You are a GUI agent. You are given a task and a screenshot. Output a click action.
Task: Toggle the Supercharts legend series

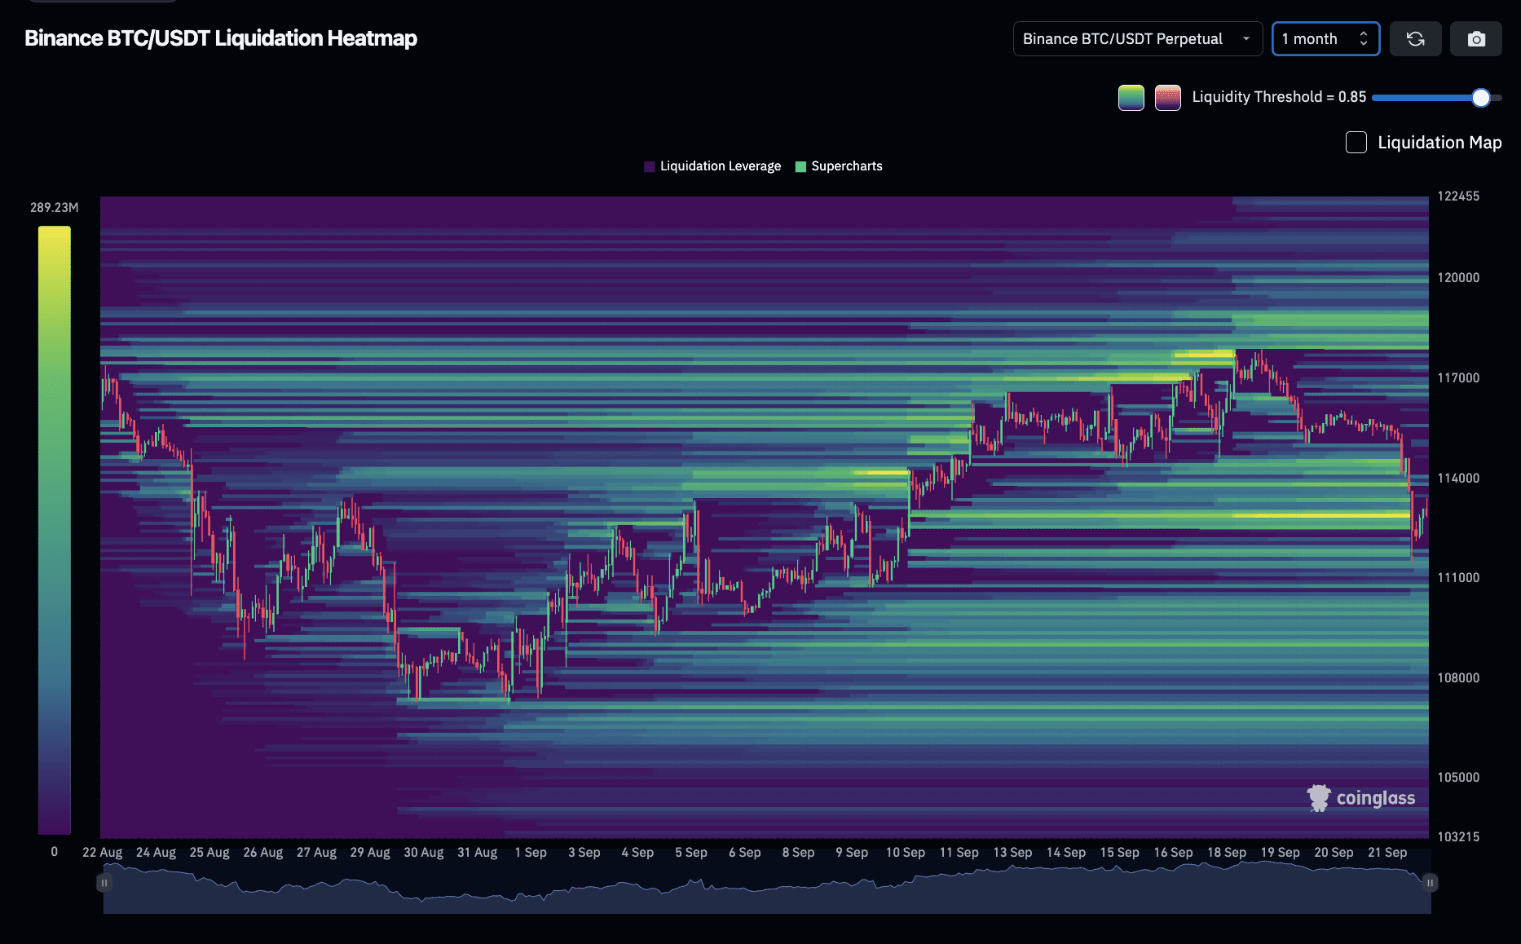[839, 166]
